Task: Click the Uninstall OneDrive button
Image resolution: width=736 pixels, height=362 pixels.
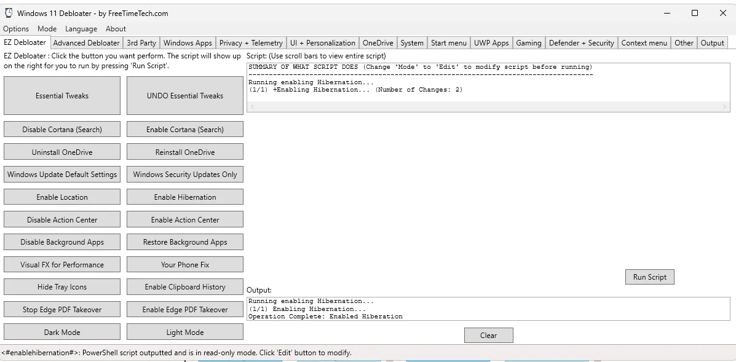Action: [x=62, y=152]
